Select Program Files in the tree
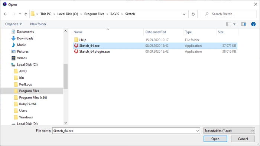 29,91
